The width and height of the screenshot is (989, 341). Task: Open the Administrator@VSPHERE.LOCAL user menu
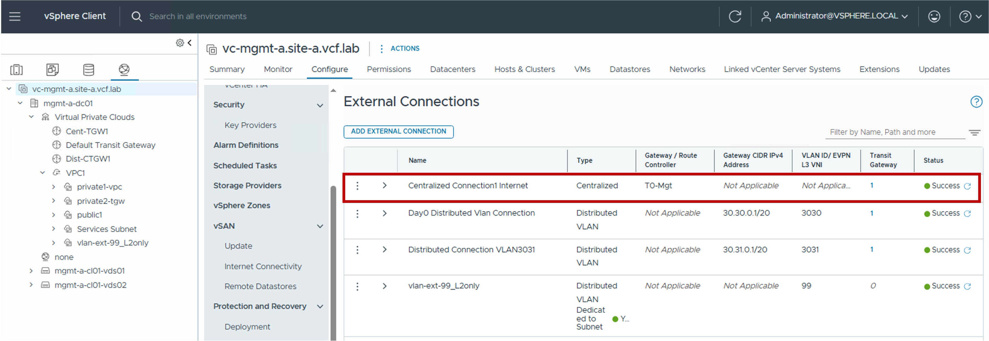tap(835, 16)
